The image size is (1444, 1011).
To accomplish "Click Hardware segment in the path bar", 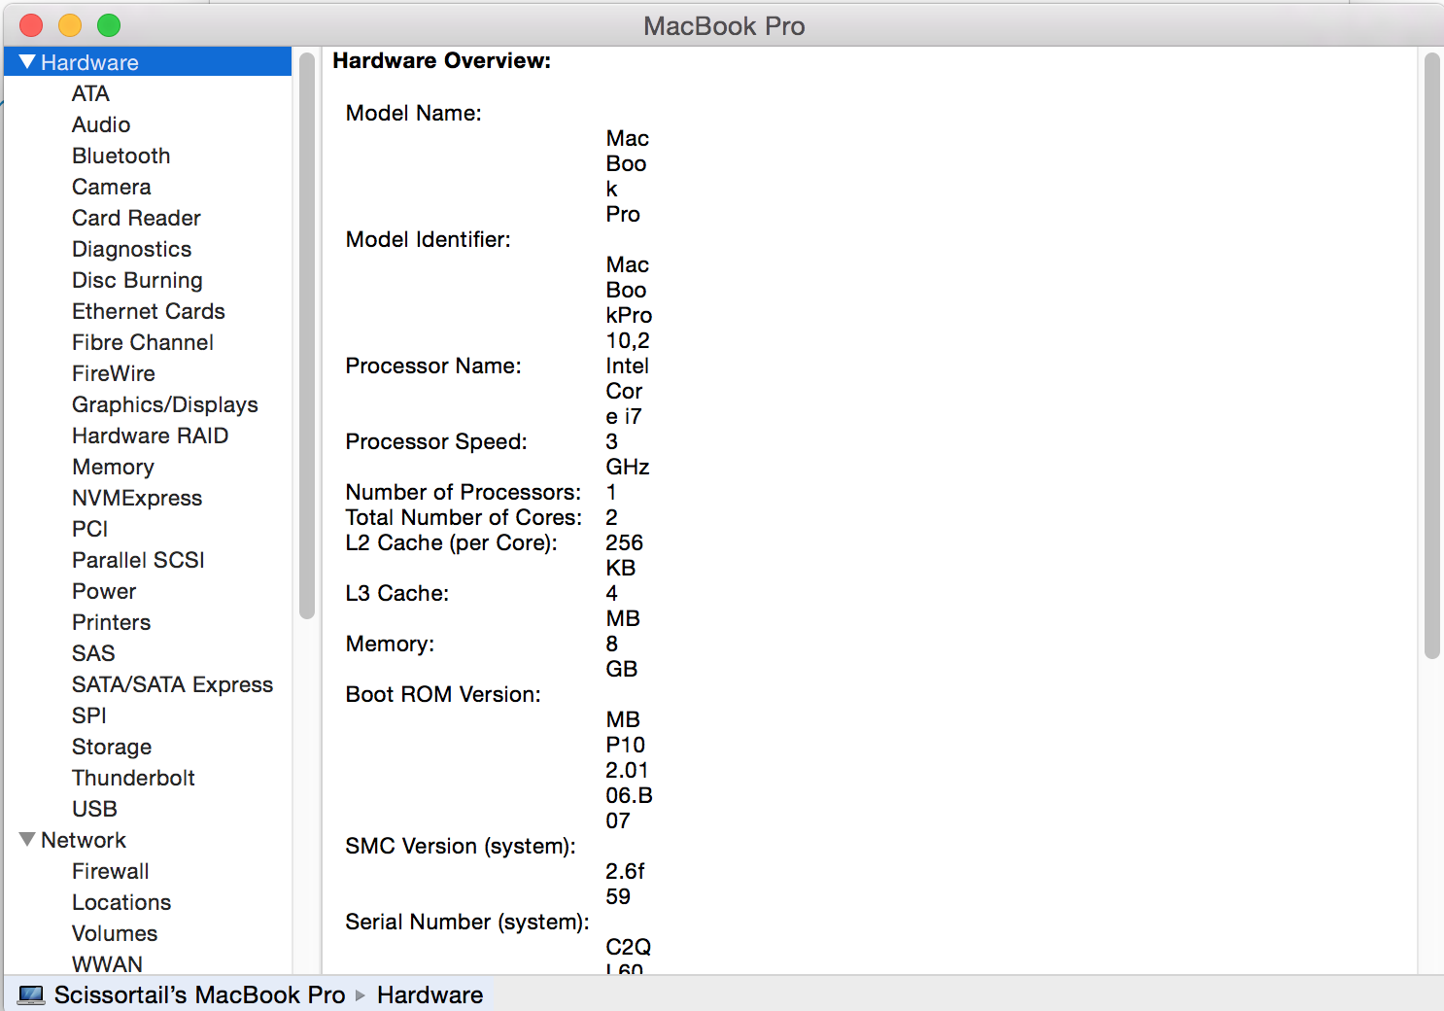I will point(430,995).
